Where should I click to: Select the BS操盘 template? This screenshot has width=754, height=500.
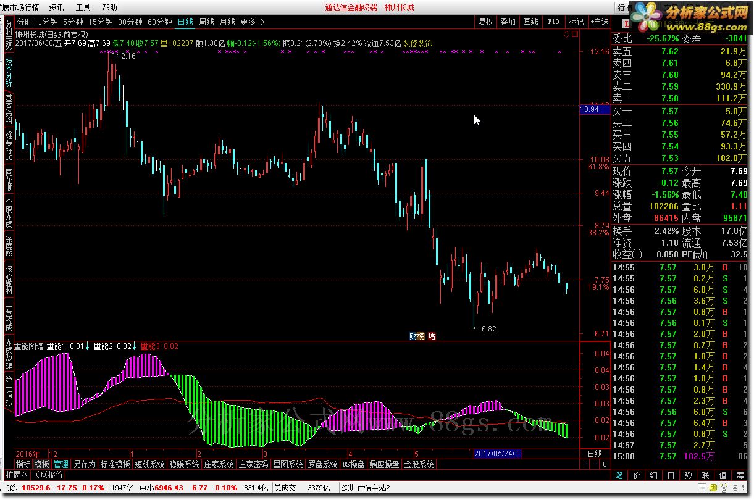tap(354, 464)
